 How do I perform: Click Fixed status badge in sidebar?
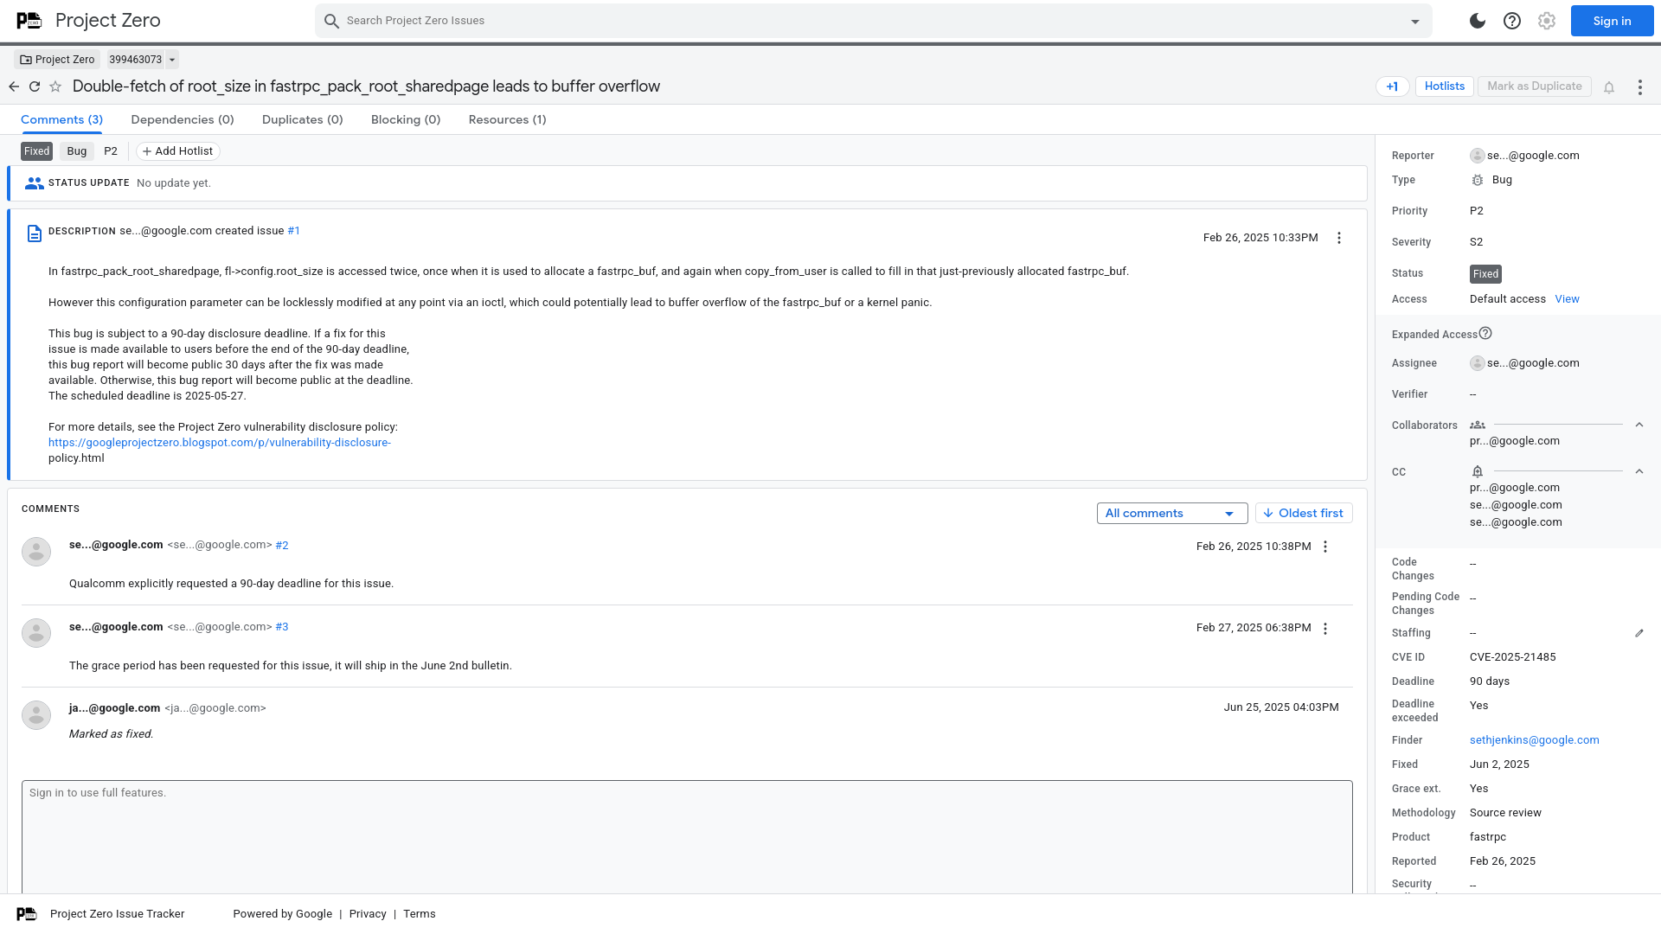(x=1485, y=274)
